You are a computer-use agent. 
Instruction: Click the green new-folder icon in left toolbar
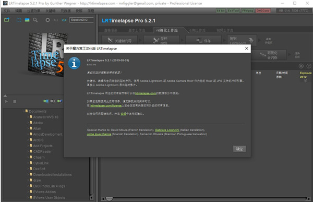7,20
